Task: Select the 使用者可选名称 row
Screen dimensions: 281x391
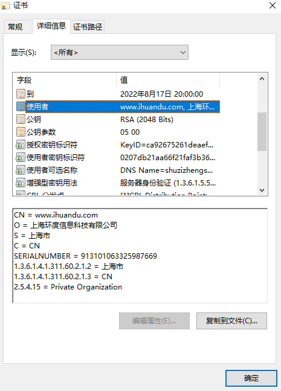Action: (118, 170)
